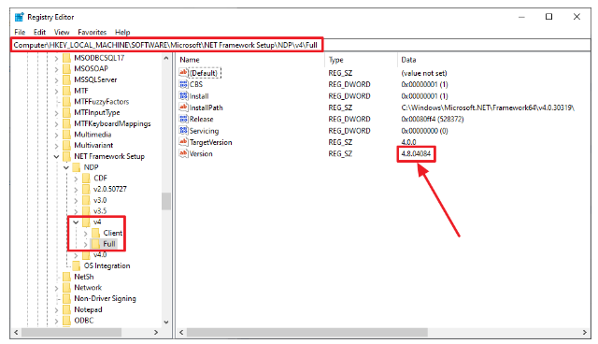Screen dimensions: 598x344
Task: Click the tree pane scroll-down arrow
Action: point(166,322)
